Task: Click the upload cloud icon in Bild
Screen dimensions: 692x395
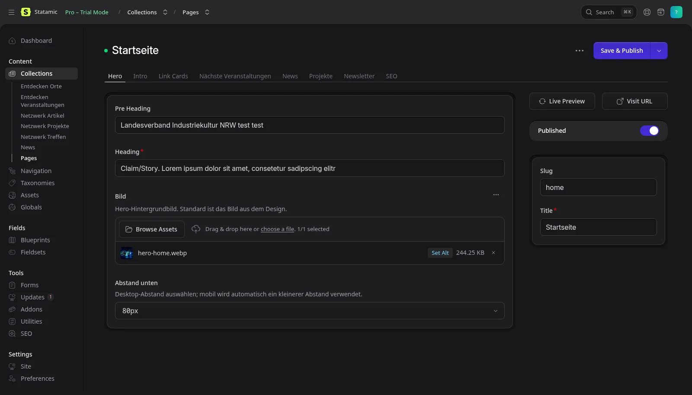Action: pyautogui.click(x=196, y=229)
